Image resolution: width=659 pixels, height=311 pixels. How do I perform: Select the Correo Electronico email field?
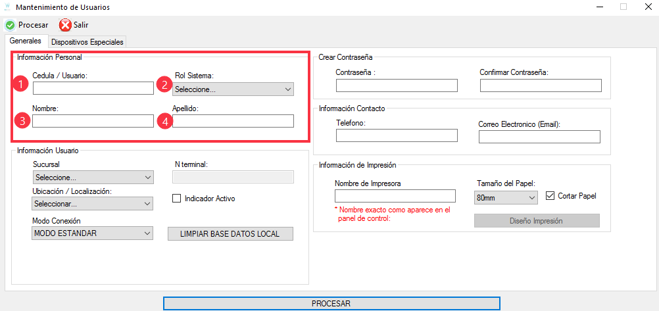(539, 137)
